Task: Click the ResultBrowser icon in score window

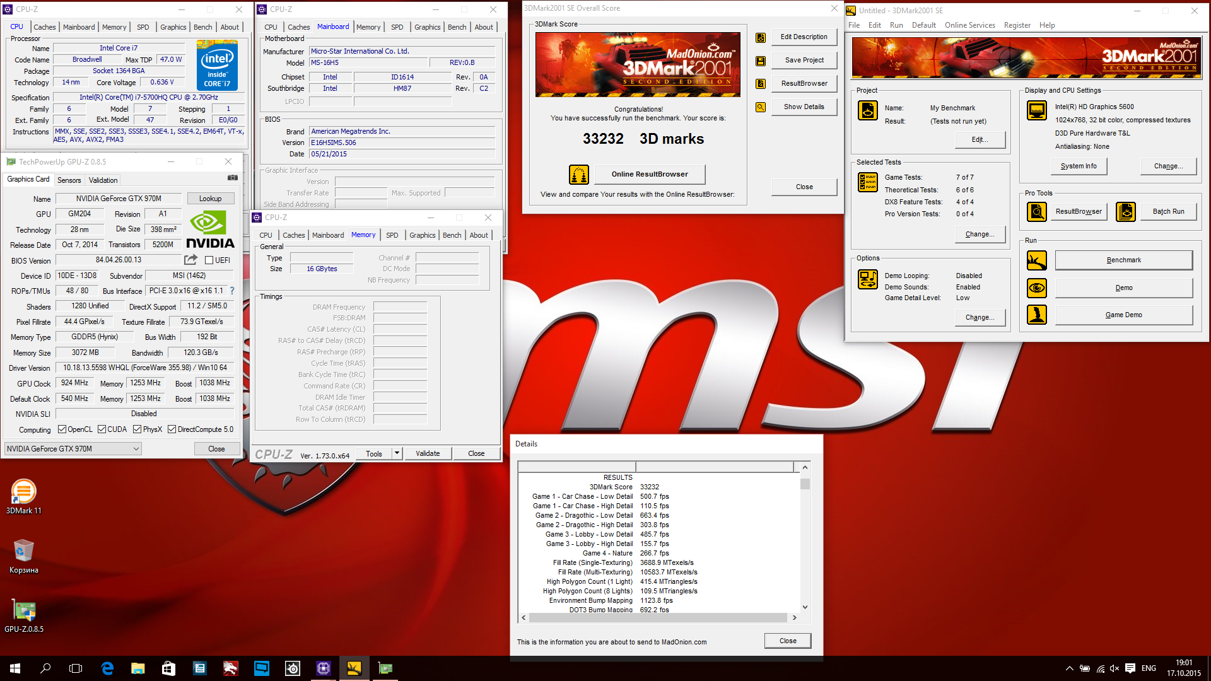Action: (x=761, y=84)
